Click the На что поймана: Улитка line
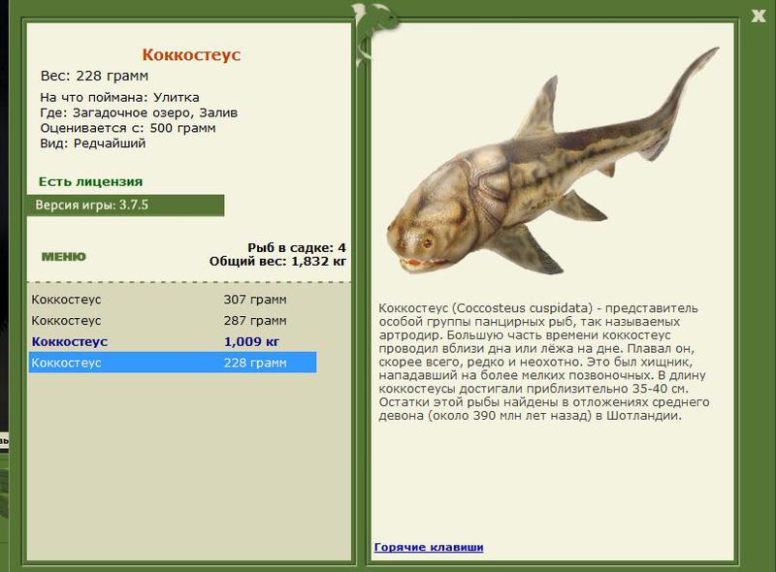Viewport: 776px width, 572px height. (119, 98)
